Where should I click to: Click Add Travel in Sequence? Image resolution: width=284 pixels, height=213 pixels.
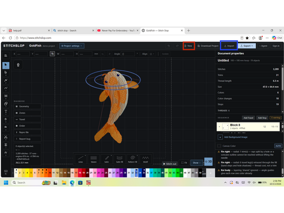[x=248, y=118]
